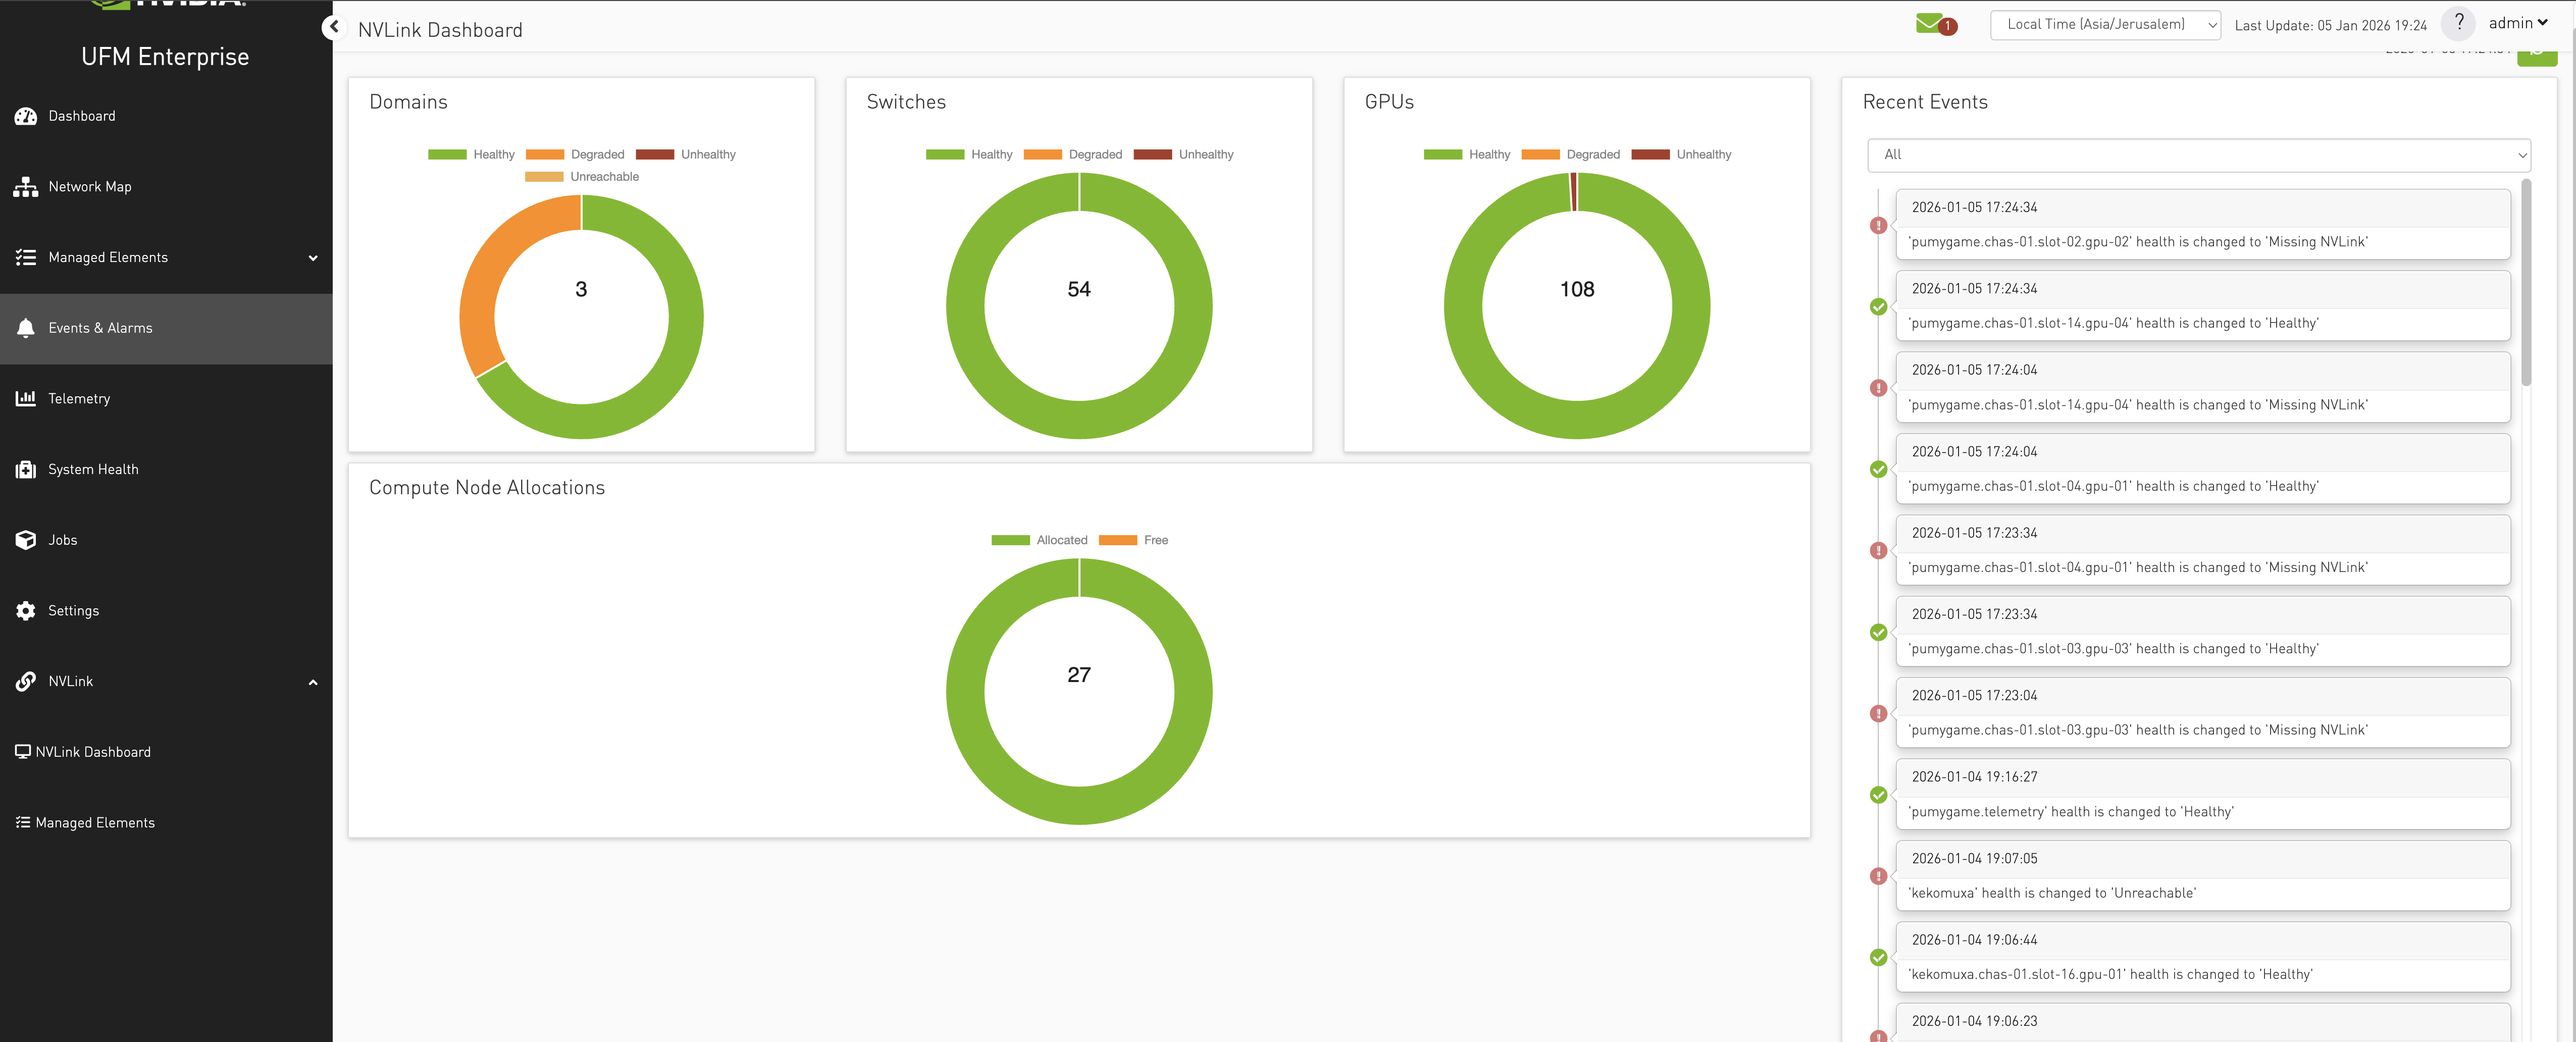Open System Health page
Image resolution: width=2576 pixels, height=1042 pixels.
click(166, 469)
